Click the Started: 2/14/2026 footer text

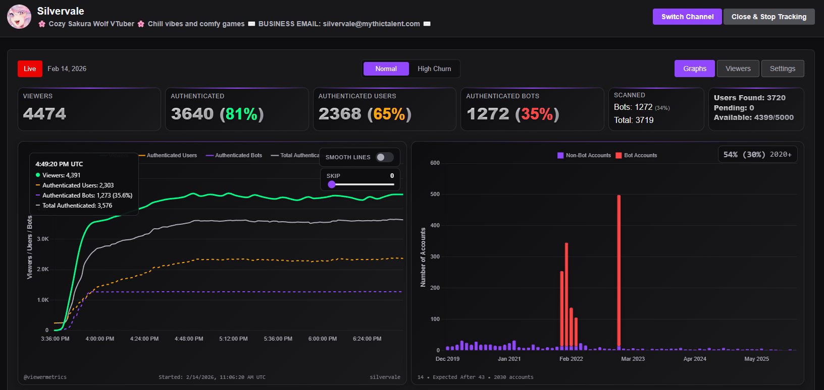pyautogui.click(x=212, y=377)
